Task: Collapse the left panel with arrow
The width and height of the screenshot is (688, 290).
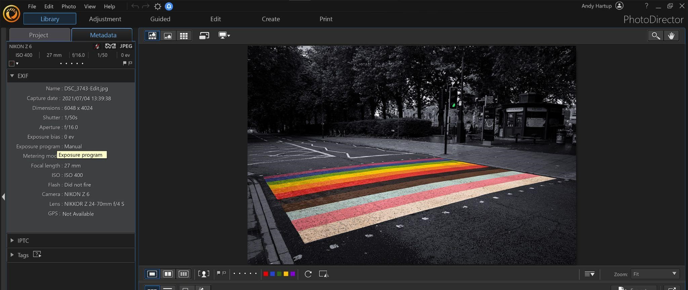Action: pos(3,197)
